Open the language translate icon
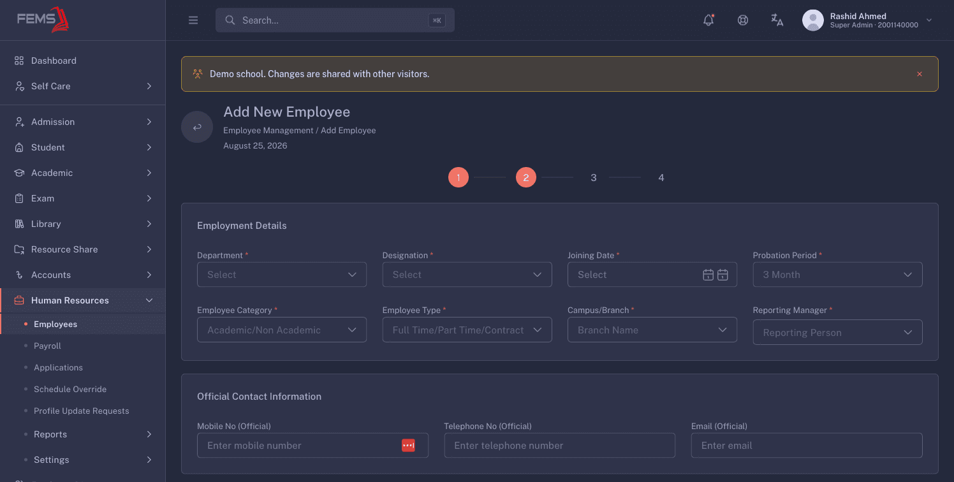Screen dimensions: 954x482 [x=777, y=20]
